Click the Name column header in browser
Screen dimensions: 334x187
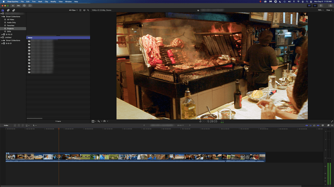[x=58, y=37]
